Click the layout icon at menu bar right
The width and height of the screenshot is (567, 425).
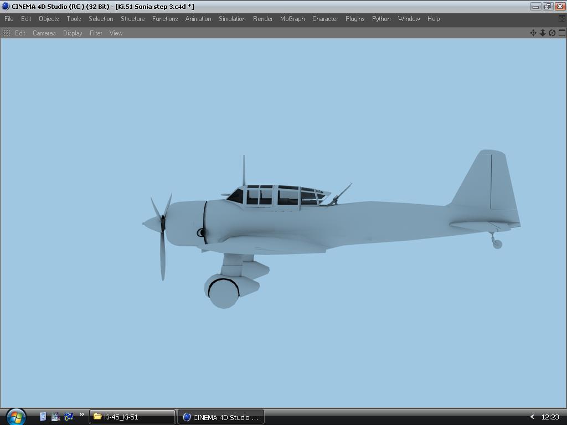561,19
